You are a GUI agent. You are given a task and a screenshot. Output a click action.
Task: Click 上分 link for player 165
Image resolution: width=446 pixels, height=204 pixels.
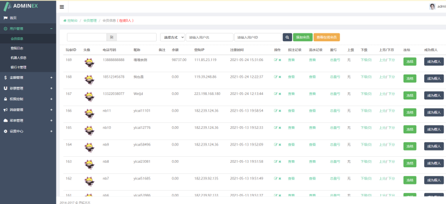point(382,128)
